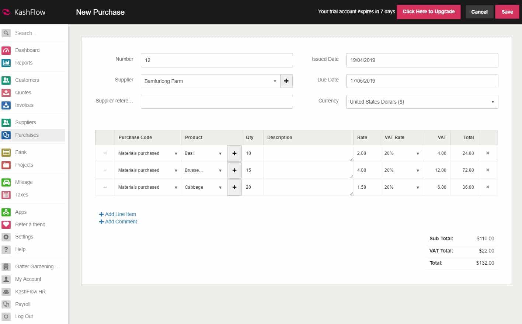Click the Due Date field
Image resolution: width=522 pixels, height=324 pixels.
tap(422, 81)
